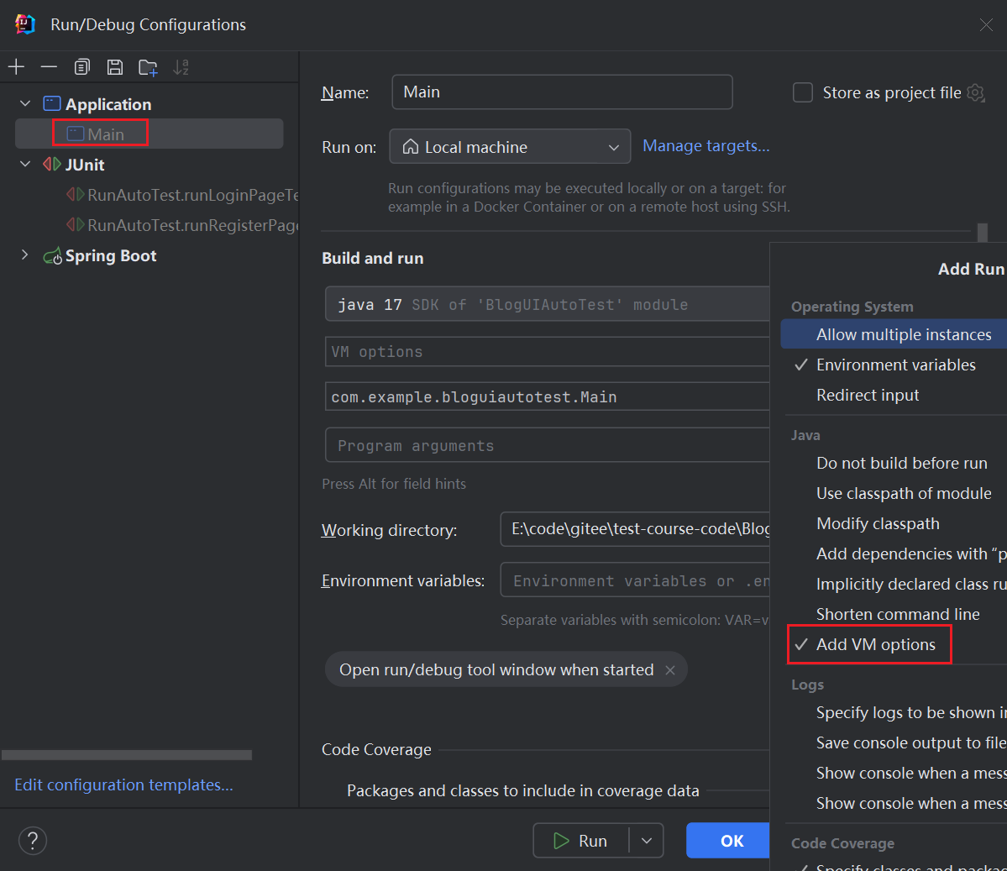Click the VM options field
Image resolution: width=1007 pixels, height=871 pixels.
(x=547, y=351)
